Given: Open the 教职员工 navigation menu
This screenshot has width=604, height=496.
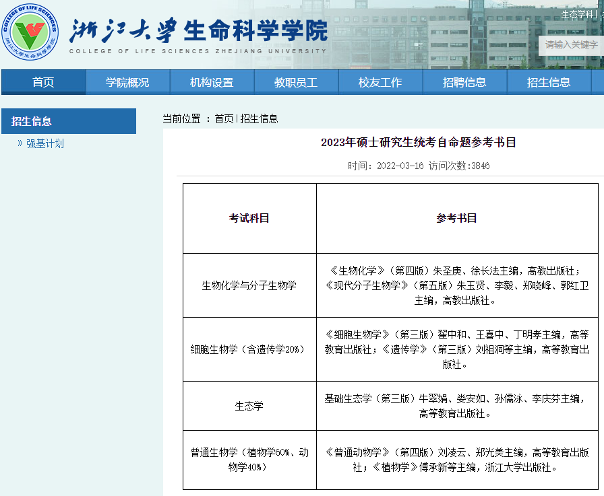Looking at the screenshot, I should [x=297, y=81].
